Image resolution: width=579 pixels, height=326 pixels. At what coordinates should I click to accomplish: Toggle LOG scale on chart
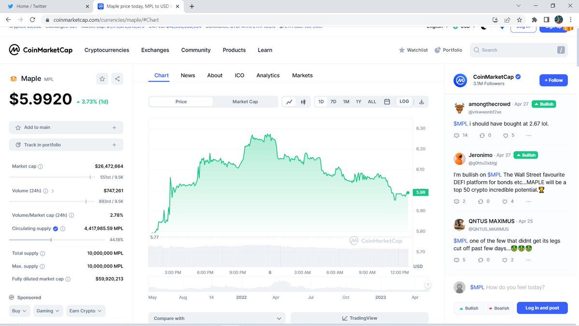[404, 101]
